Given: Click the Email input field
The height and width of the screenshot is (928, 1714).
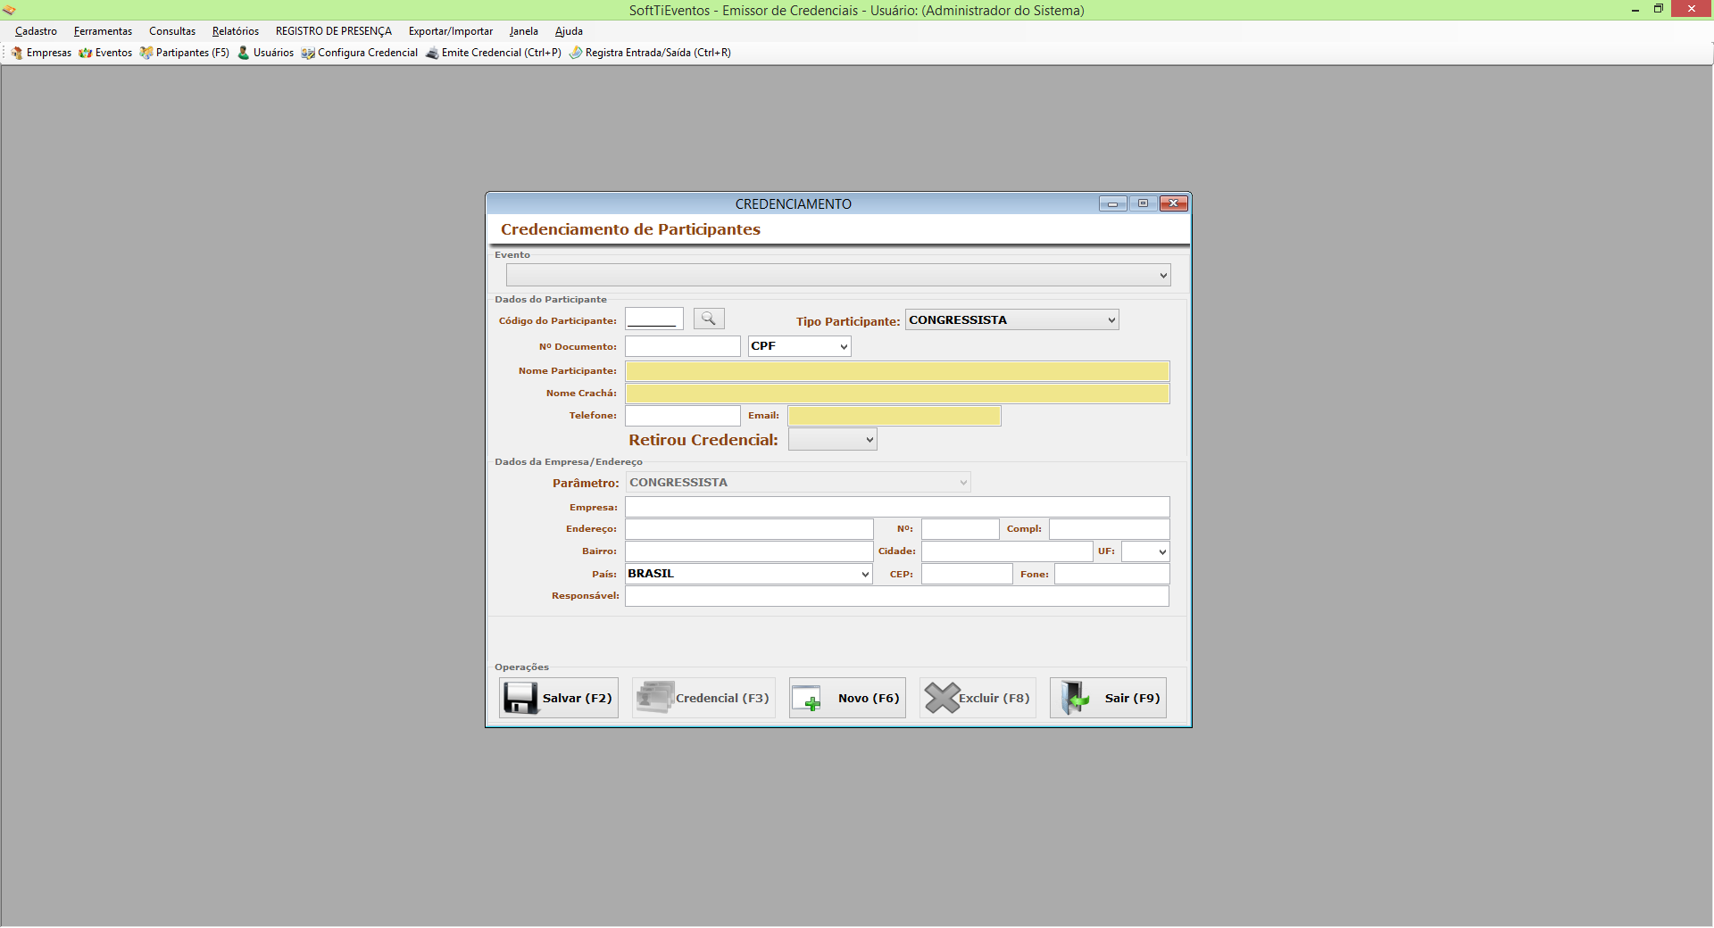Looking at the screenshot, I should tap(894, 416).
